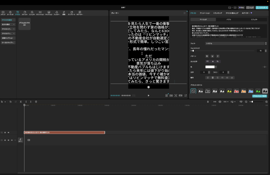Click the 自動キャプション button
This screenshot has width=270, height=175.
(8, 38)
